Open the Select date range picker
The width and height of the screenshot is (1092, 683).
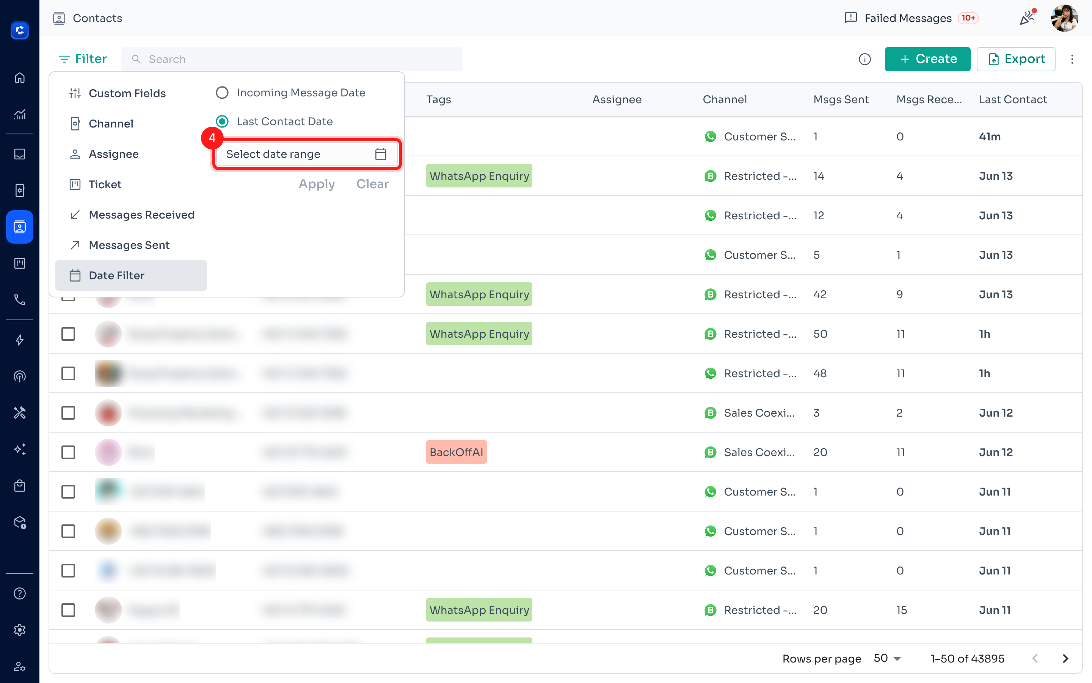click(306, 154)
